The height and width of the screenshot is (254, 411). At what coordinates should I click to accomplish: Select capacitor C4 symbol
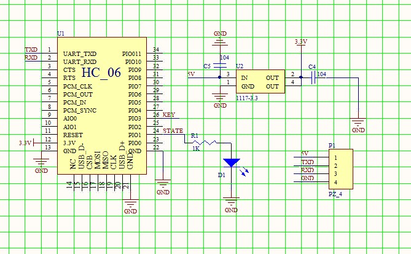pyautogui.click(x=313, y=77)
